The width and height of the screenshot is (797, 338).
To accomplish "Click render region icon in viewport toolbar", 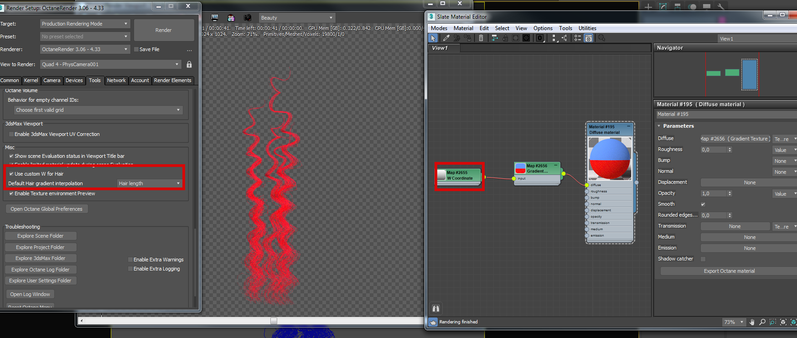I will (231, 18).
